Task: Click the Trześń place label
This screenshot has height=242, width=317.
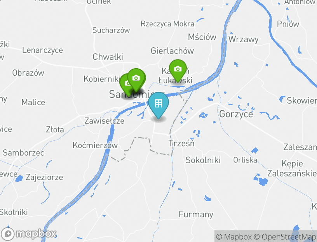Action: (x=181, y=143)
